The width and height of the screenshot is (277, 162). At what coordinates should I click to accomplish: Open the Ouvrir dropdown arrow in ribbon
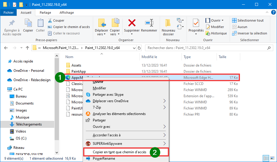[x=223, y=20]
